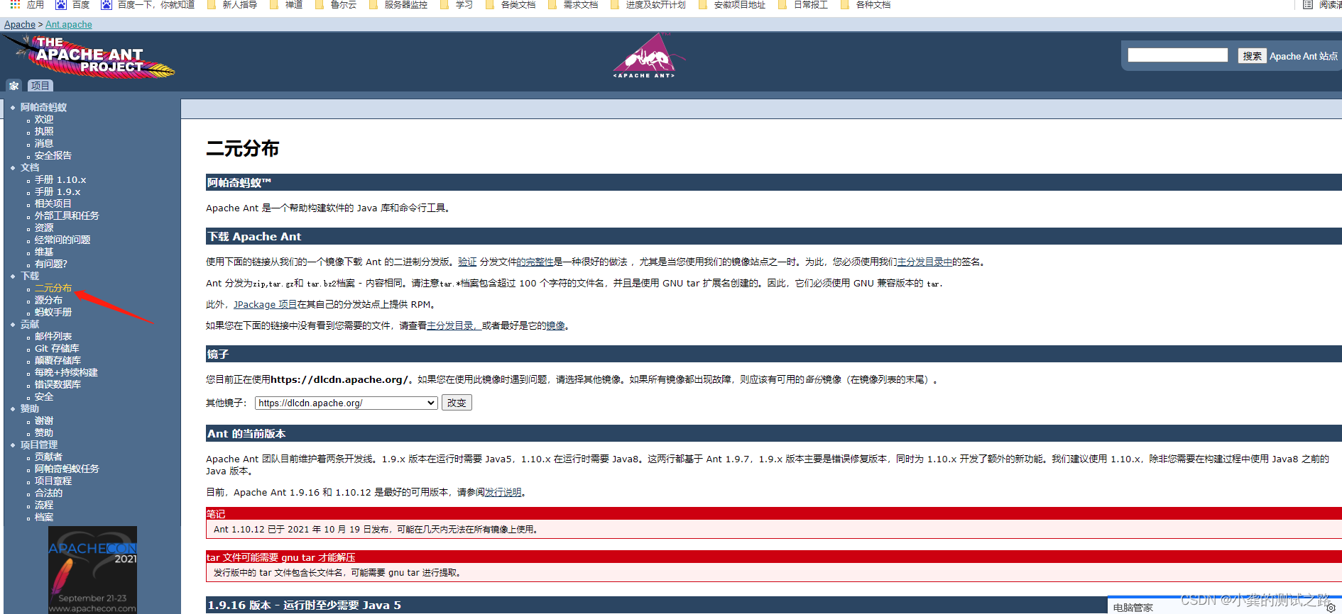Open 外部工具和任务 in sidebar
The image size is (1342, 614).
67,216
